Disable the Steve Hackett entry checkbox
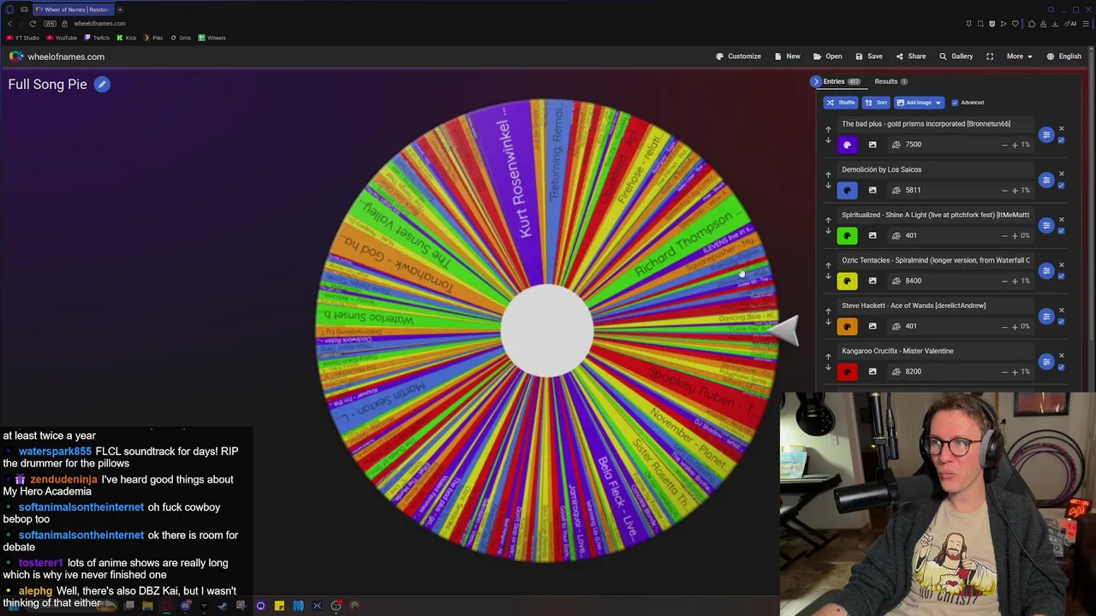 pyautogui.click(x=1061, y=322)
